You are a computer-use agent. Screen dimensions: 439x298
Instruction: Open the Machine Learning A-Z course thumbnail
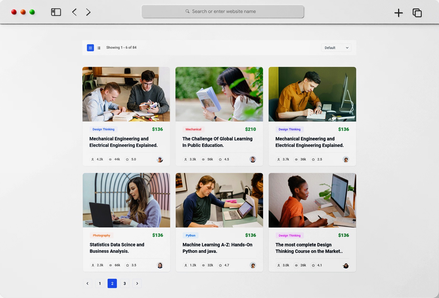tap(219, 200)
